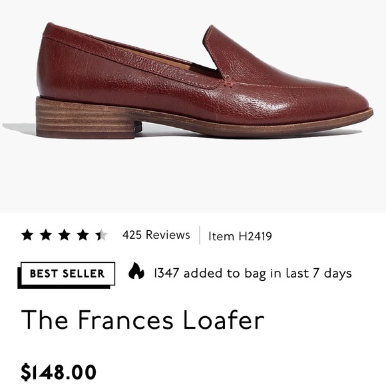Image resolution: width=386 pixels, height=386 pixels.
Task: Click the BEST SELLER badge
Action: point(67,275)
